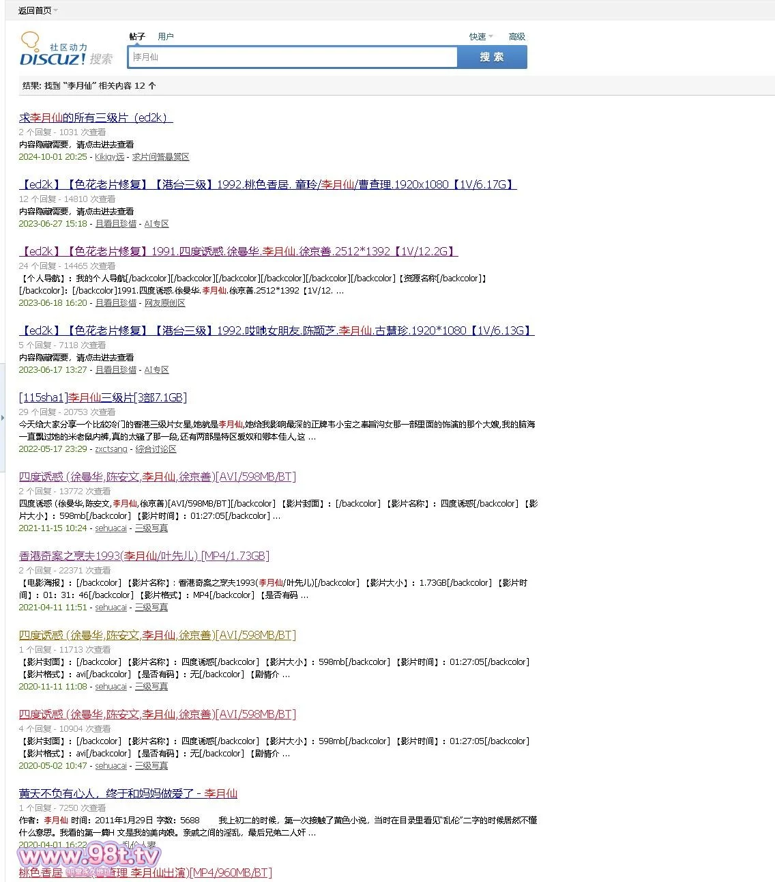Switch to the 用户 search tab

pyautogui.click(x=165, y=37)
